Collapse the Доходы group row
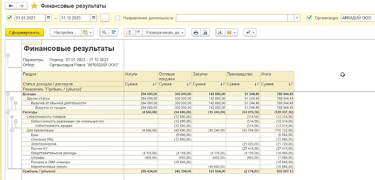Image resolution: width=375 pixels, height=180 pixels. tap(8, 94)
